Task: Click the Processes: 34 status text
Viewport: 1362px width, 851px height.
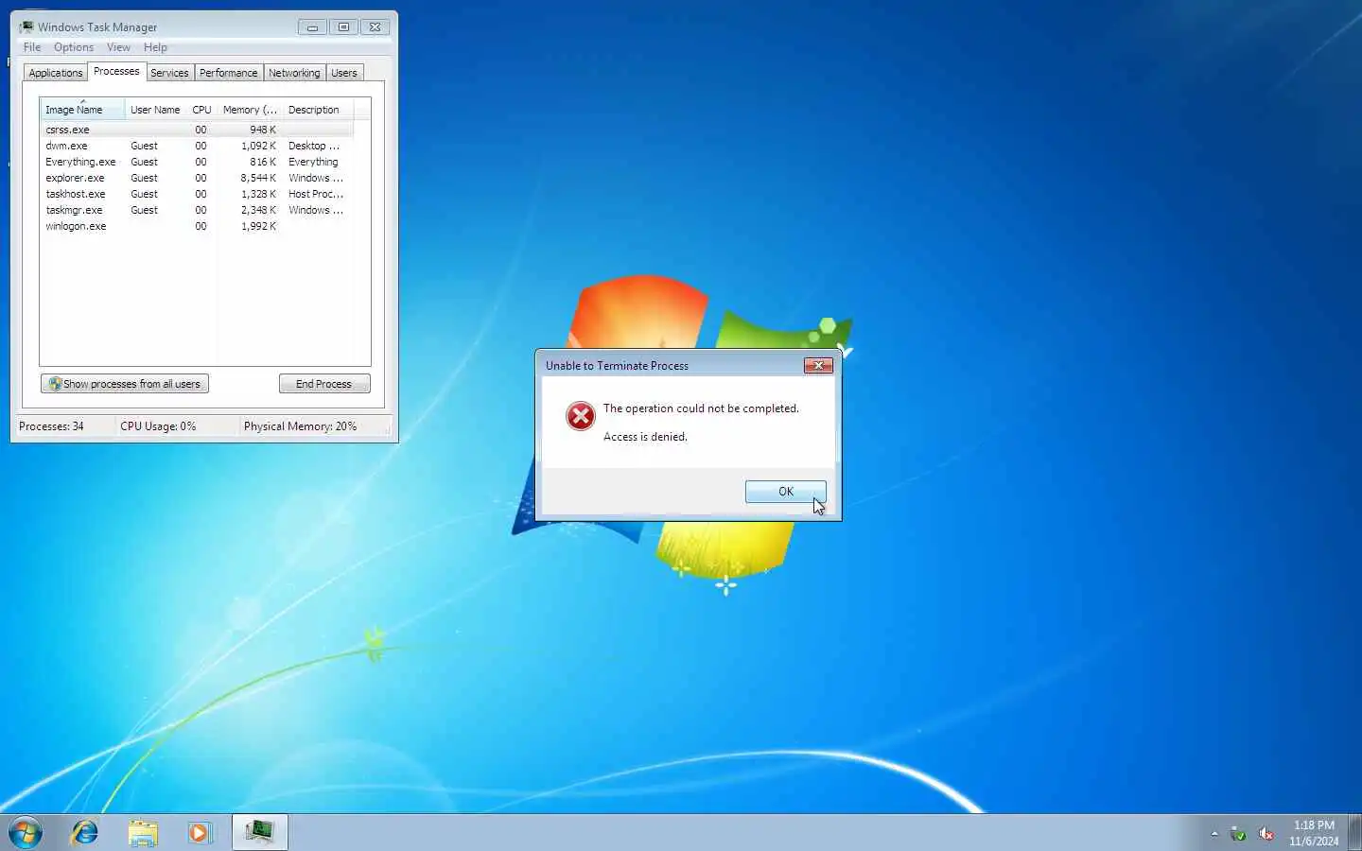Action: pyautogui.click(x=51, y=426)
